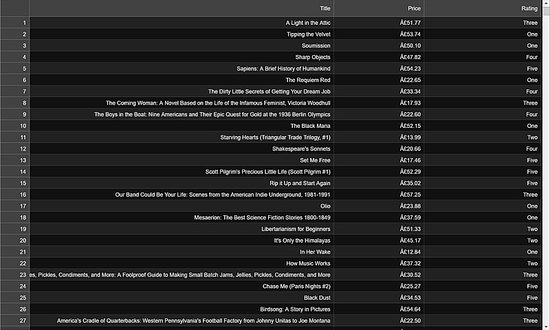
Task: Click the price cell £33.34
Action: [379, 91]
